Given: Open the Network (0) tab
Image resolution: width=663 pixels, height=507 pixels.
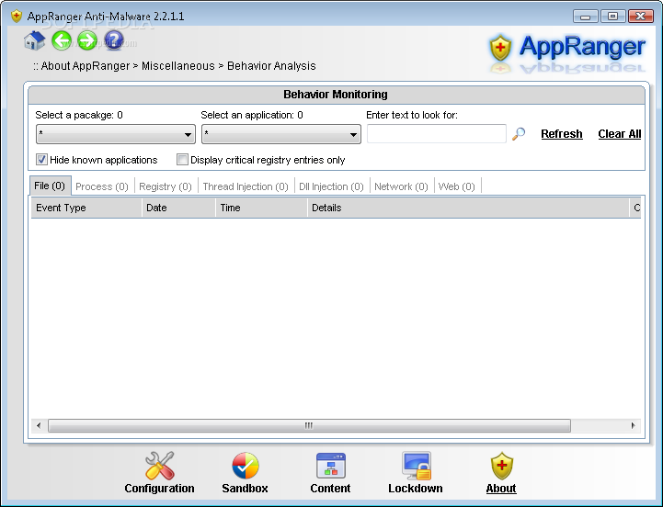Looking at the screenshot, I should (x=401, y=186).
